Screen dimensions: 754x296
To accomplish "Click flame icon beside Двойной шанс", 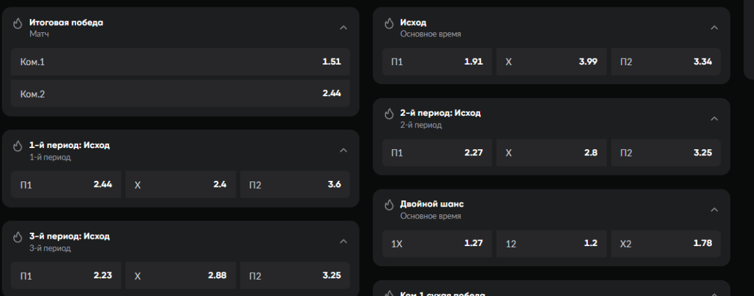I will click(x=389, y=205).
